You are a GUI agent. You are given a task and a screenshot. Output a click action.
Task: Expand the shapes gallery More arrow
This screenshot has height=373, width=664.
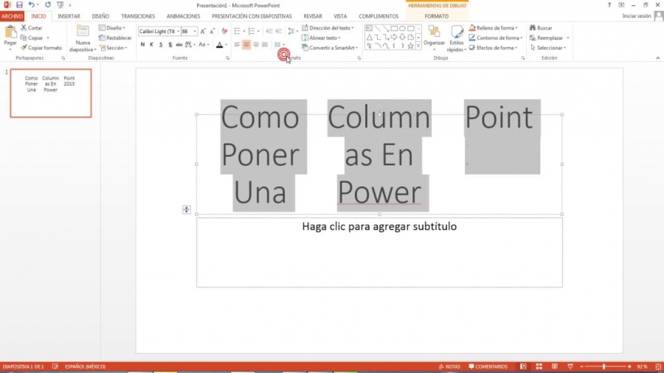(x=419, y=46)
